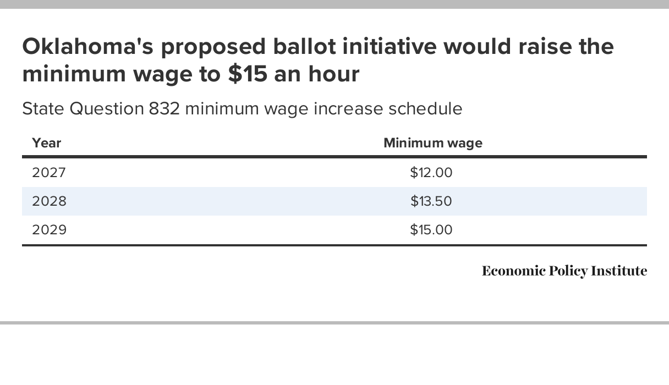Click "$15" in the chart headline
Image resolution: width=669 pixels, height=385 pixels.
[248, 74]
